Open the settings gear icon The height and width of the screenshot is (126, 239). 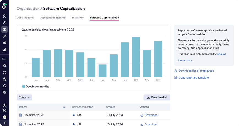click(5, 111)
